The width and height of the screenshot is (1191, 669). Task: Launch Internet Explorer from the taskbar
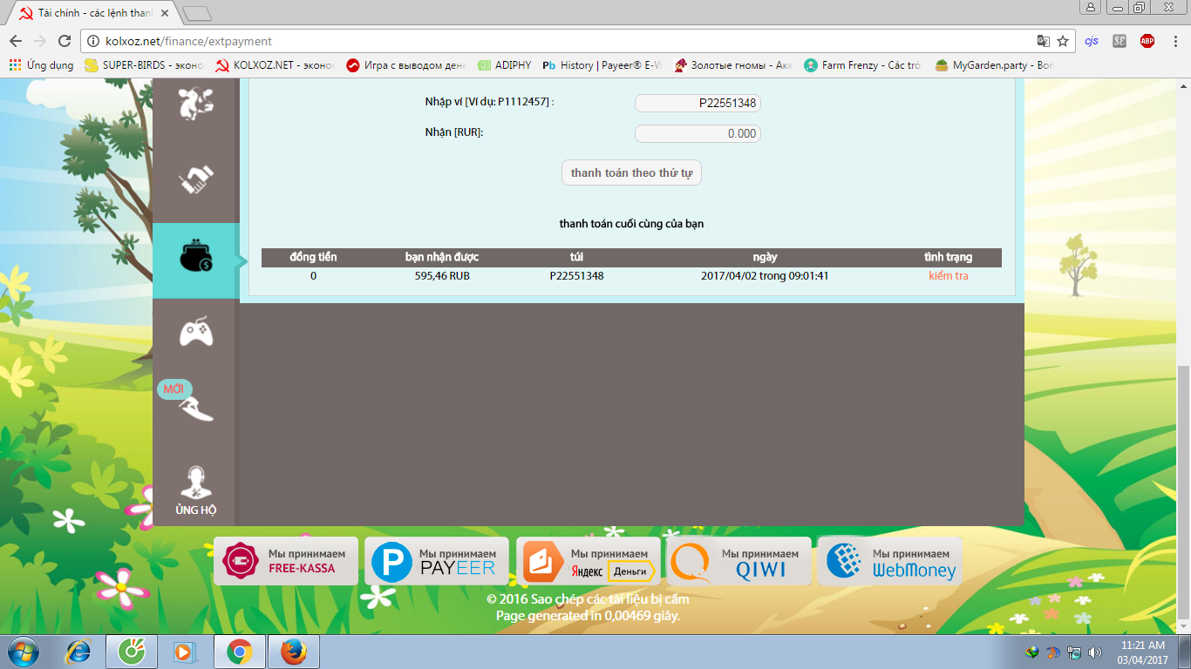point(78,652)
